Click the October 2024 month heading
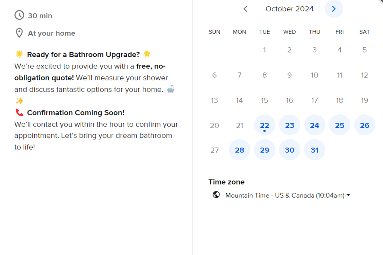Image resolution: width=383 pixels, height=255 pixels. (x=289, y=9)
